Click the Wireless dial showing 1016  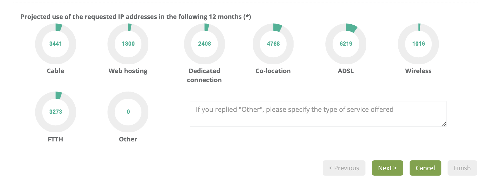(x=418, y=44)
